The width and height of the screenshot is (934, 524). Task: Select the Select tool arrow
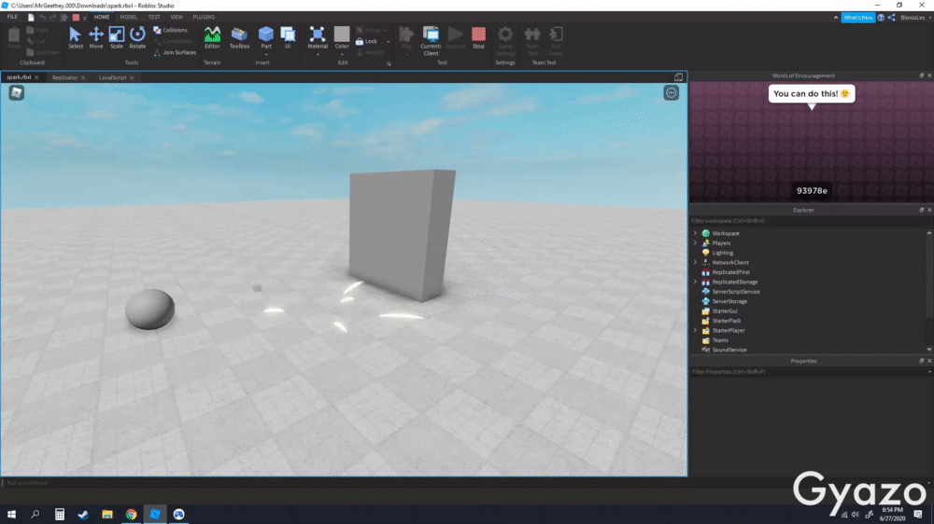click(75, 37)
